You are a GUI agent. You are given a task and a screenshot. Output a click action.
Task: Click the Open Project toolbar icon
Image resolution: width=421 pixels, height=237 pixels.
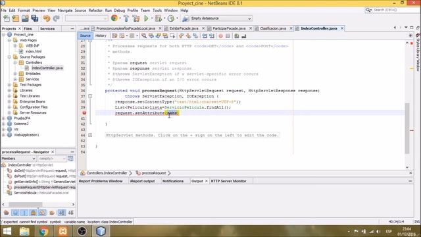25,18
